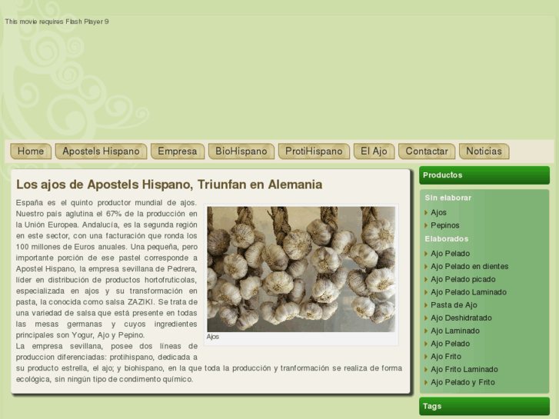
Task: Open Ajo Pelado Laminado product
Action: point(468,292)
